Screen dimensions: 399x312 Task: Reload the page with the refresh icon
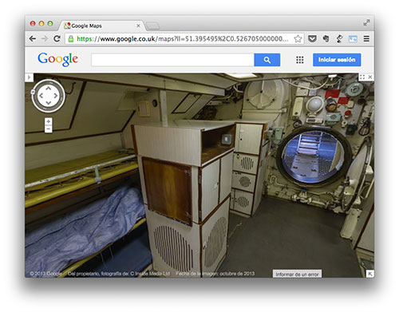(x=57, y=39)
